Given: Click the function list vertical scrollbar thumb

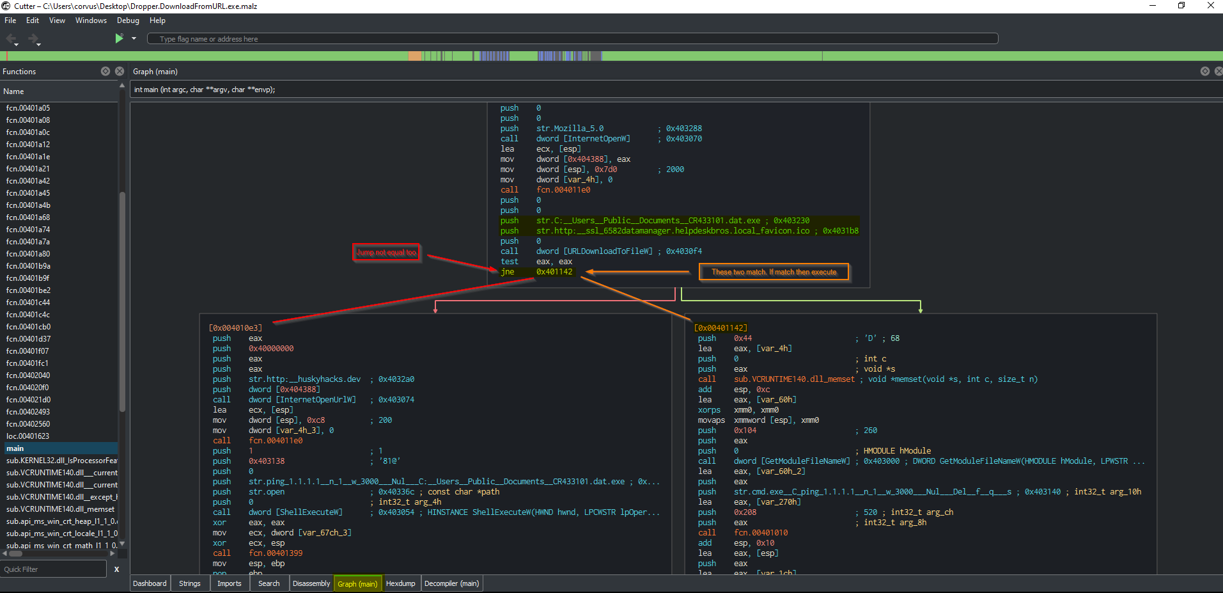Looking at the screenshot, I should pos(121,301).
